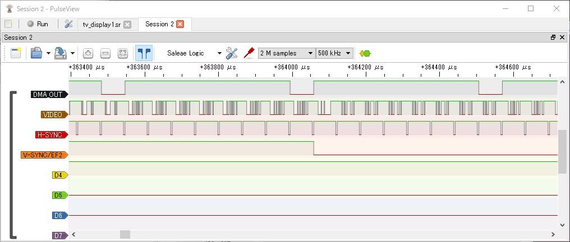Click the zoom in button
570x242 pixels.
[x=88, y=53]
